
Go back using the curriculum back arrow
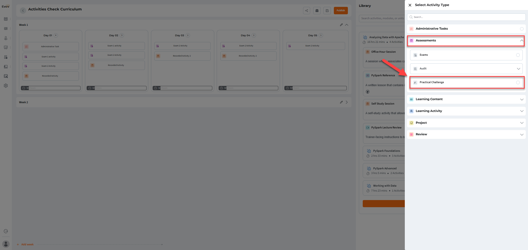coord(23,10)
